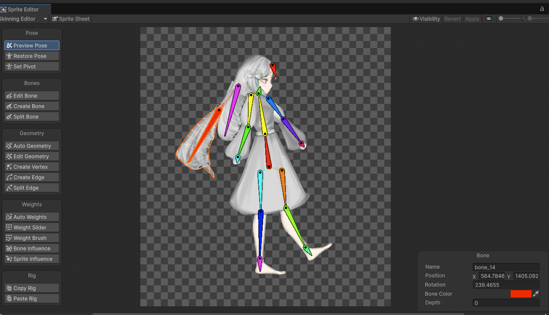Open the red Bone Color swatch

click(x=521, y=294)
